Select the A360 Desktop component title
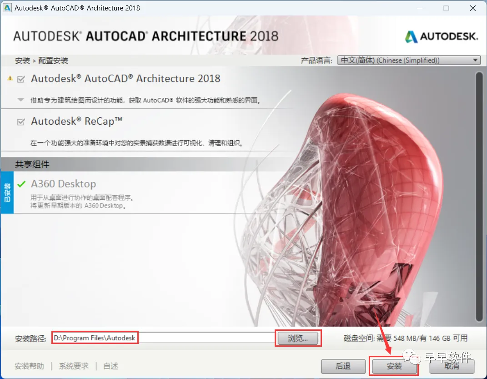 (x=63, y=184)
